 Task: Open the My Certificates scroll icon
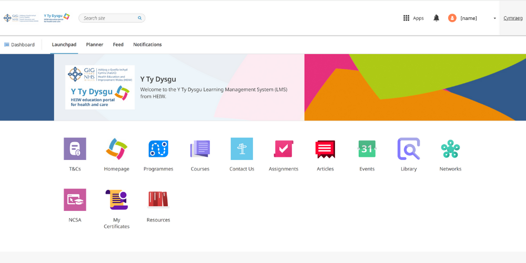coord(117,199)
